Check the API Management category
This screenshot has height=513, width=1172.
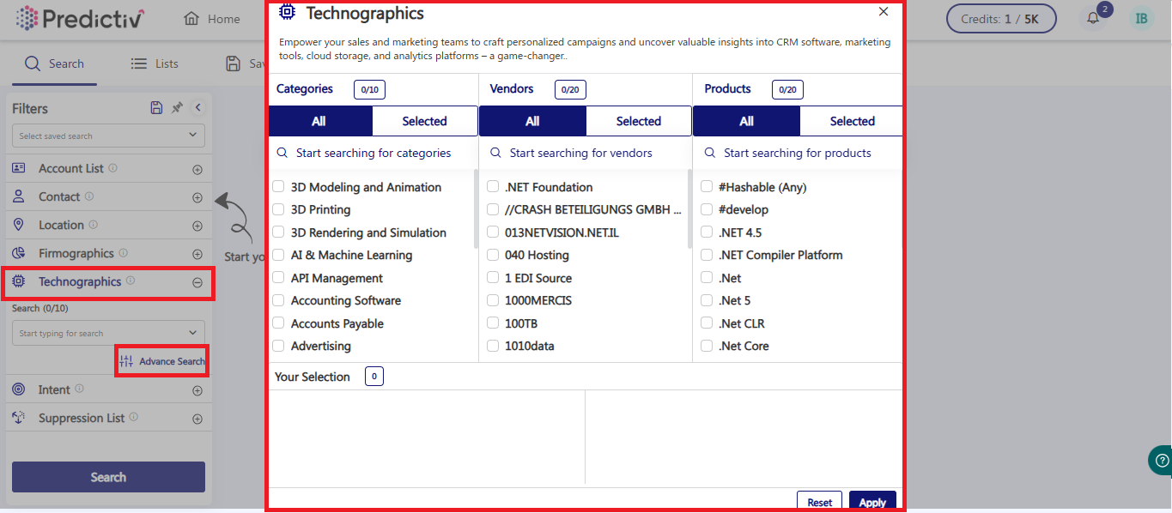[278, 278]
